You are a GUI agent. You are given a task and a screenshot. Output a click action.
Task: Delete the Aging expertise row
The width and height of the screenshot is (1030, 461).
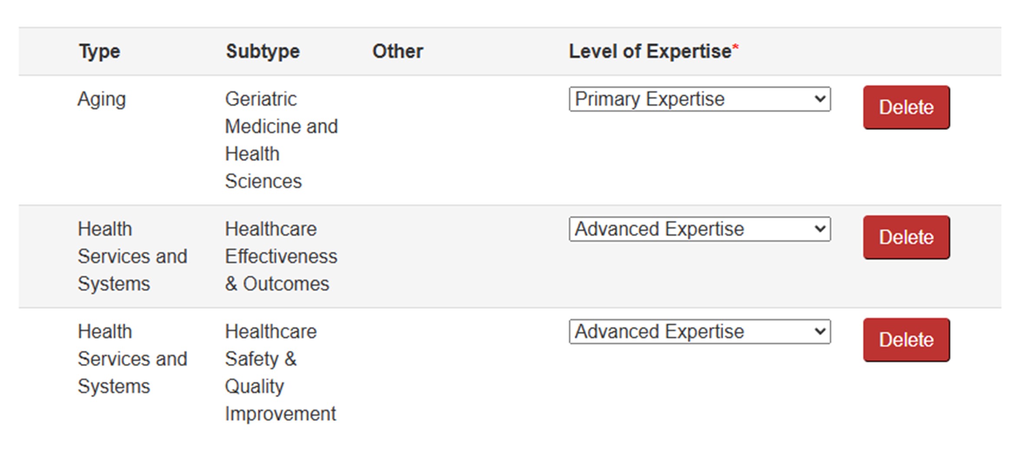(906, 107)
